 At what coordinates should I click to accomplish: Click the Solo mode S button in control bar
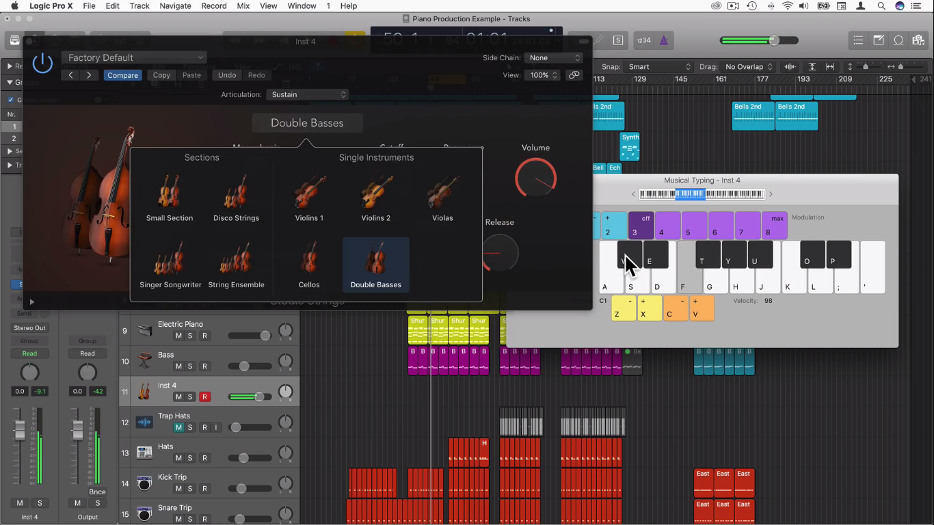[x=618, y=40]
